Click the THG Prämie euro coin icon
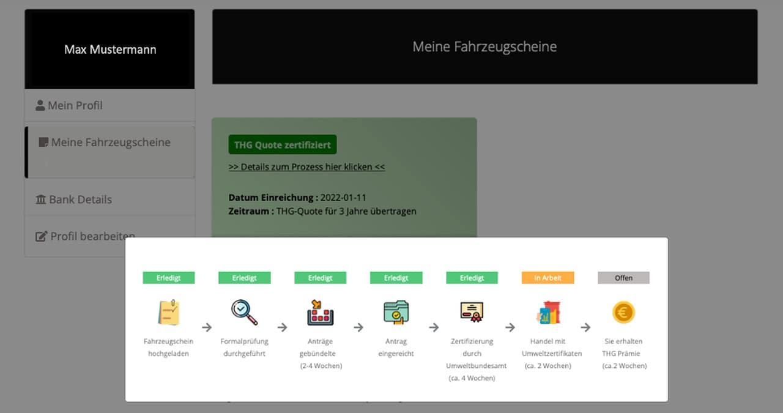 coord(623,313)
